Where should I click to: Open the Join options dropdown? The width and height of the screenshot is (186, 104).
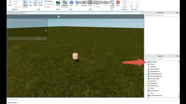(53, 7)
